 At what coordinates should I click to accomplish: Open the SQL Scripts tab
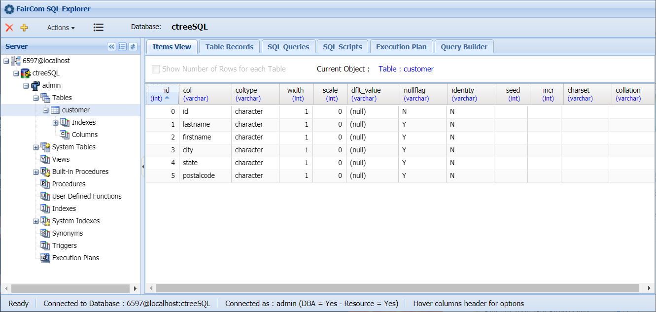coord(343,47)
